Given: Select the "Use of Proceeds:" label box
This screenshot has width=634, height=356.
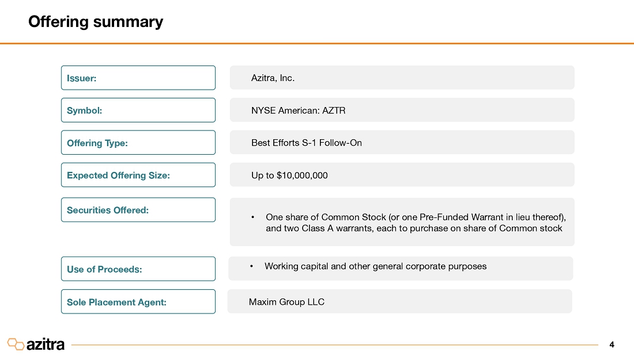Looking at the screenshot, I should [138, 269].
